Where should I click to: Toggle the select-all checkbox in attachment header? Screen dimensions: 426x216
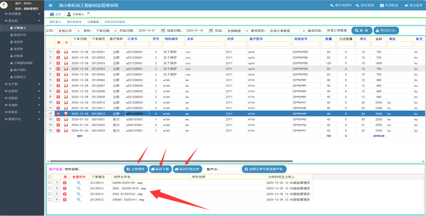50,177
